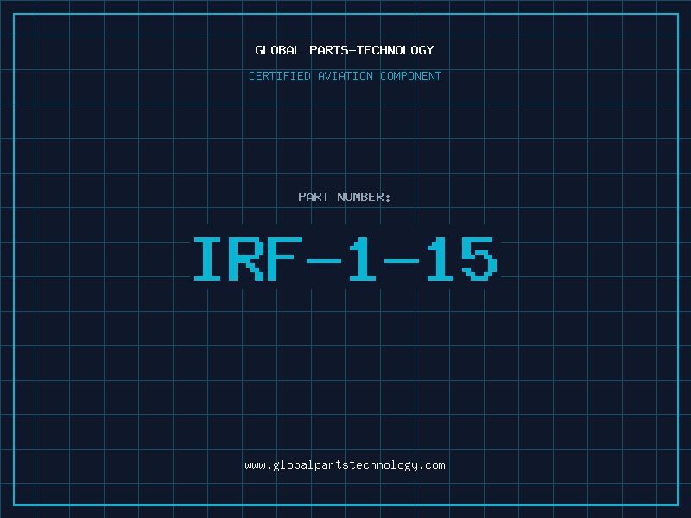Viewport: 691px width, 518px height.
Task: Open the www.globalpartstechnology.com website link
Action: 345,465
